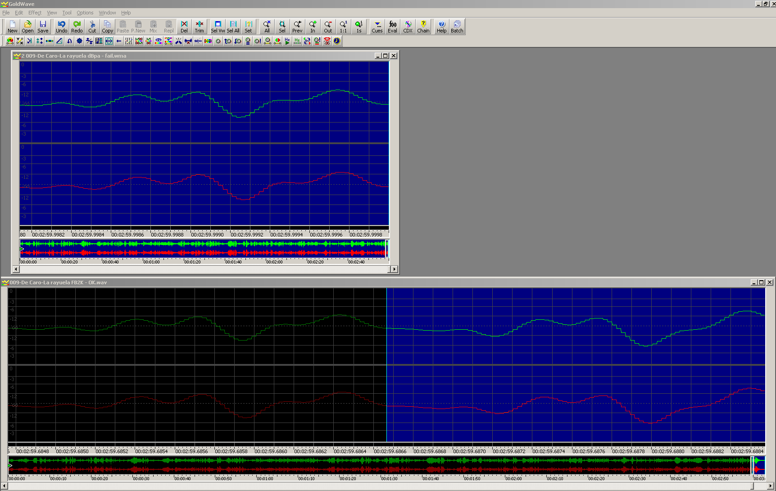Set zoom to 1:1
Screen dimensions: 776x491
(343, 27)
